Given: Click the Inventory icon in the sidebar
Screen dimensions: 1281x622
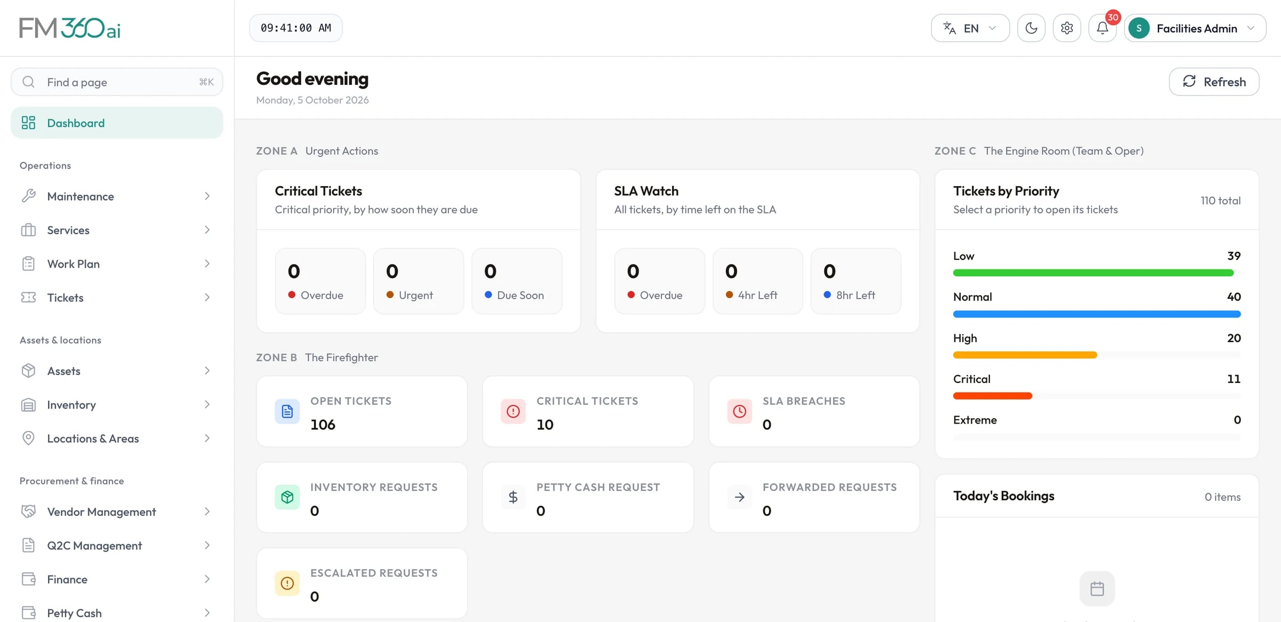Looking at the screenshot, I should (28, 404).
